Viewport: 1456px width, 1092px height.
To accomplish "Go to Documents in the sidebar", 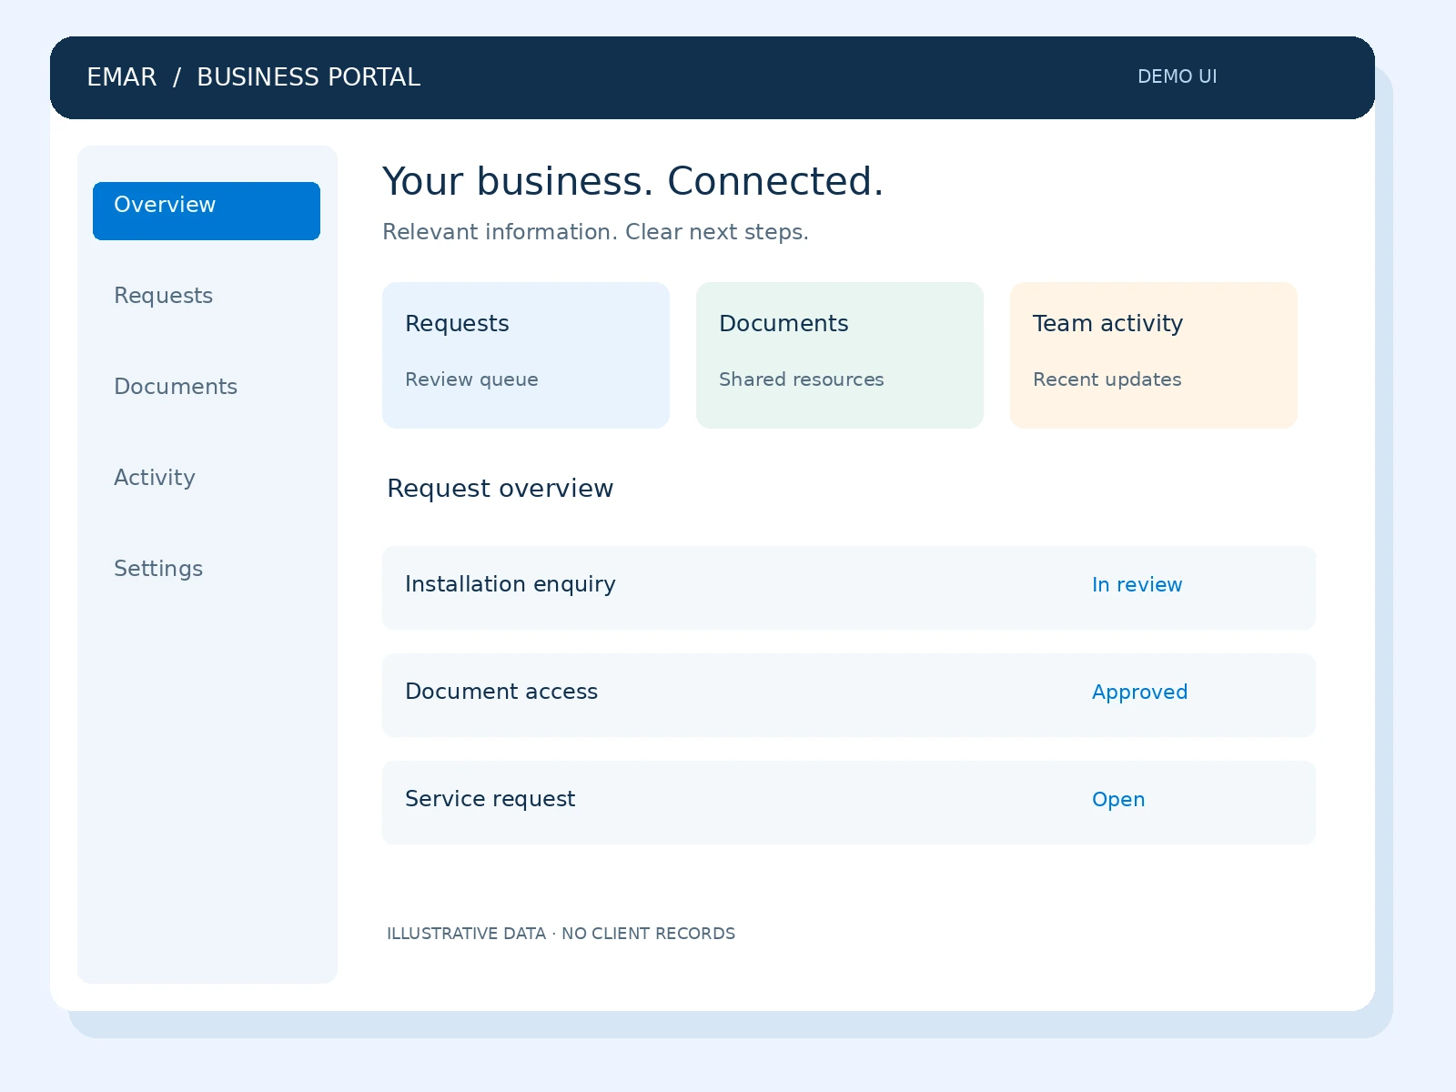I will 176,387.
